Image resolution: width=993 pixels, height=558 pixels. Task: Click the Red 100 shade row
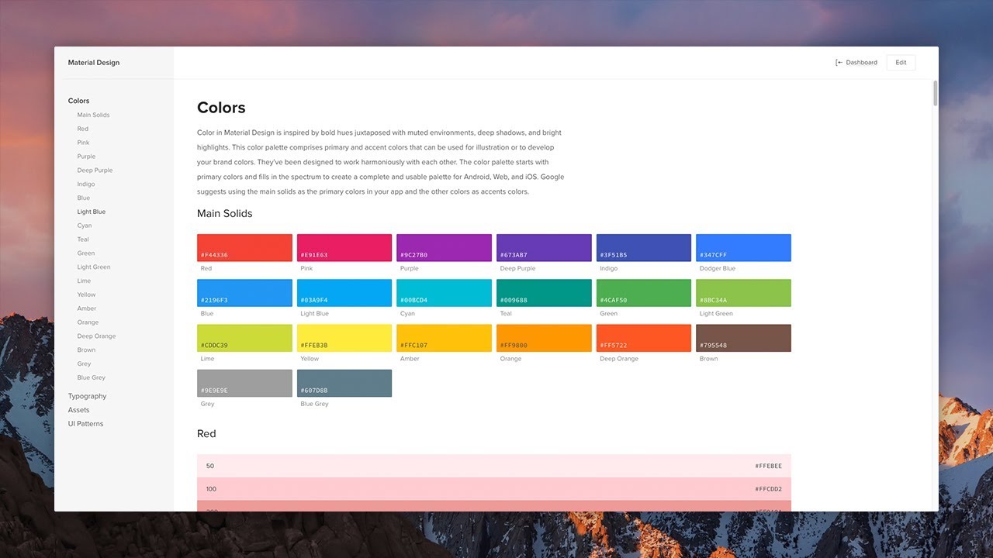(x=494, y=489)
